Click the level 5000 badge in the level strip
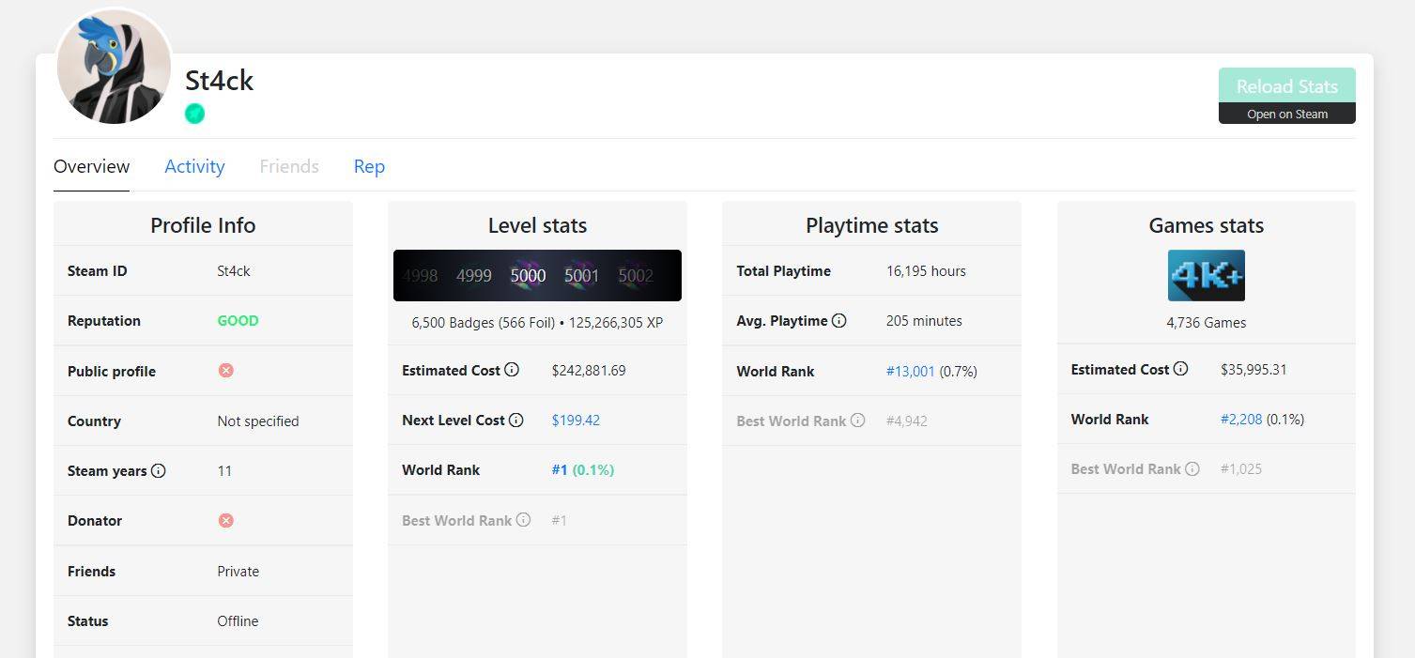The width and height of the screenshot is (1415, 658). (528, 275)
